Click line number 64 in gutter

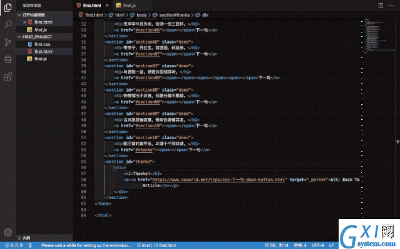(83, 215)
